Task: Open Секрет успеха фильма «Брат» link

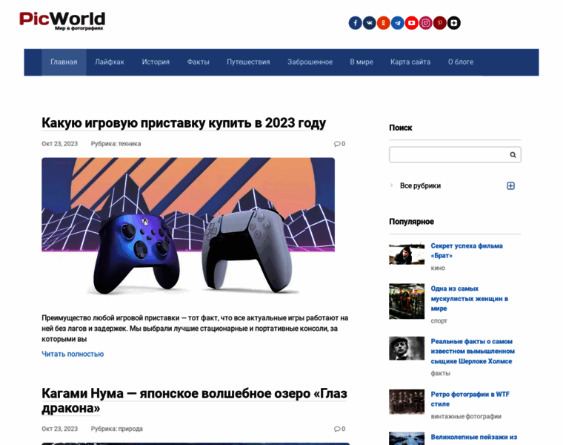Action: click(467, 251)
